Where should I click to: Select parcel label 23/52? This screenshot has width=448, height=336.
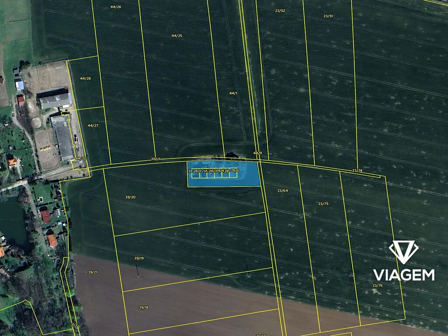[280, 10]
